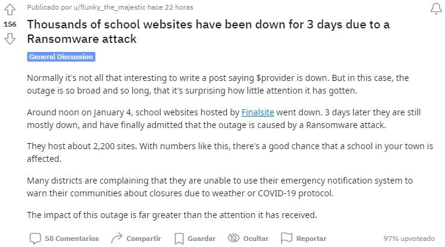Open the post title about school websites

point(208,31)
